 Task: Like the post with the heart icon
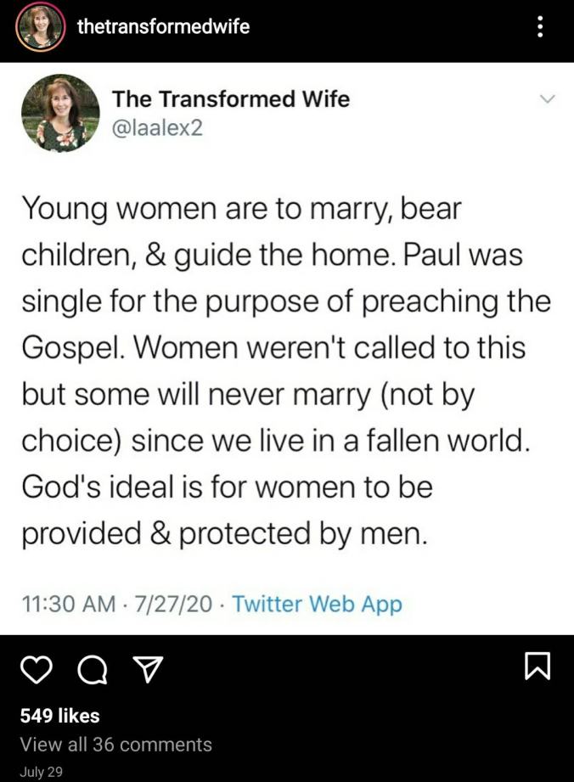[35, 671]
